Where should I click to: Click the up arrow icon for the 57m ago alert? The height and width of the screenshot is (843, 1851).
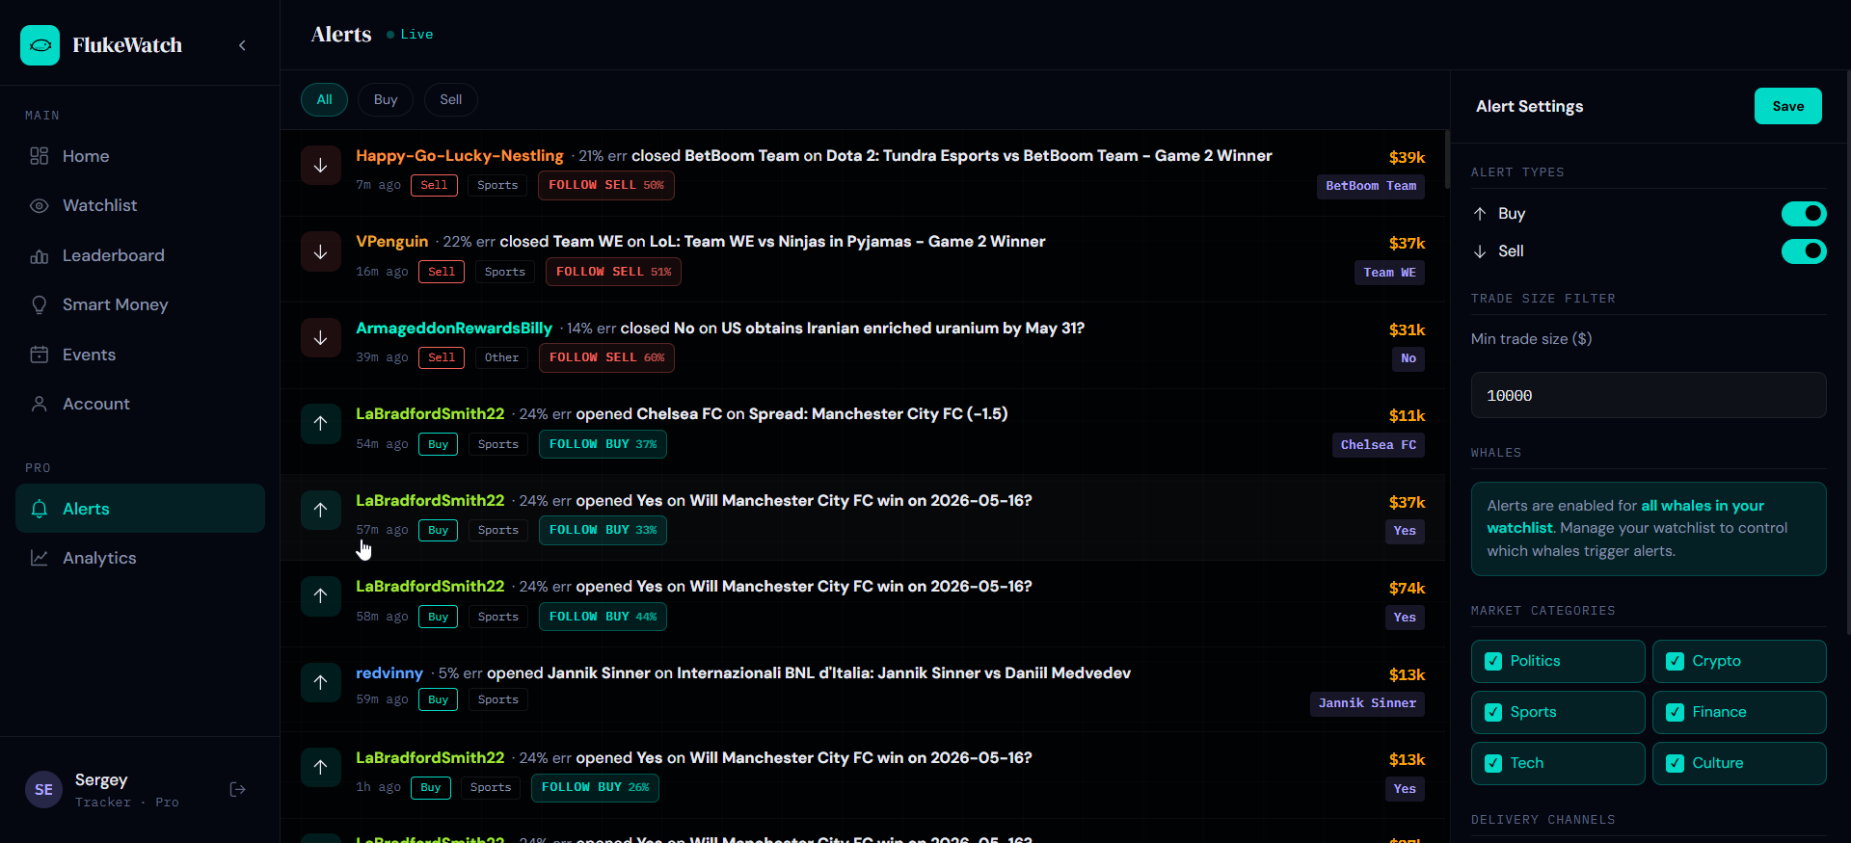(x=321, y=511)
